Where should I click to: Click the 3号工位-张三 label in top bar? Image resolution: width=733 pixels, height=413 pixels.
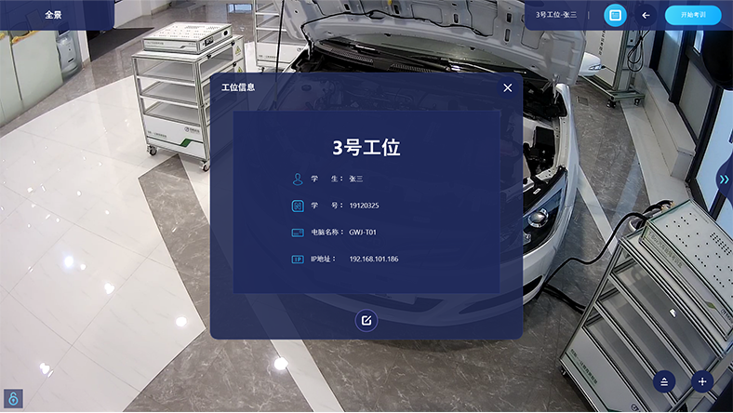pos(556,15)
